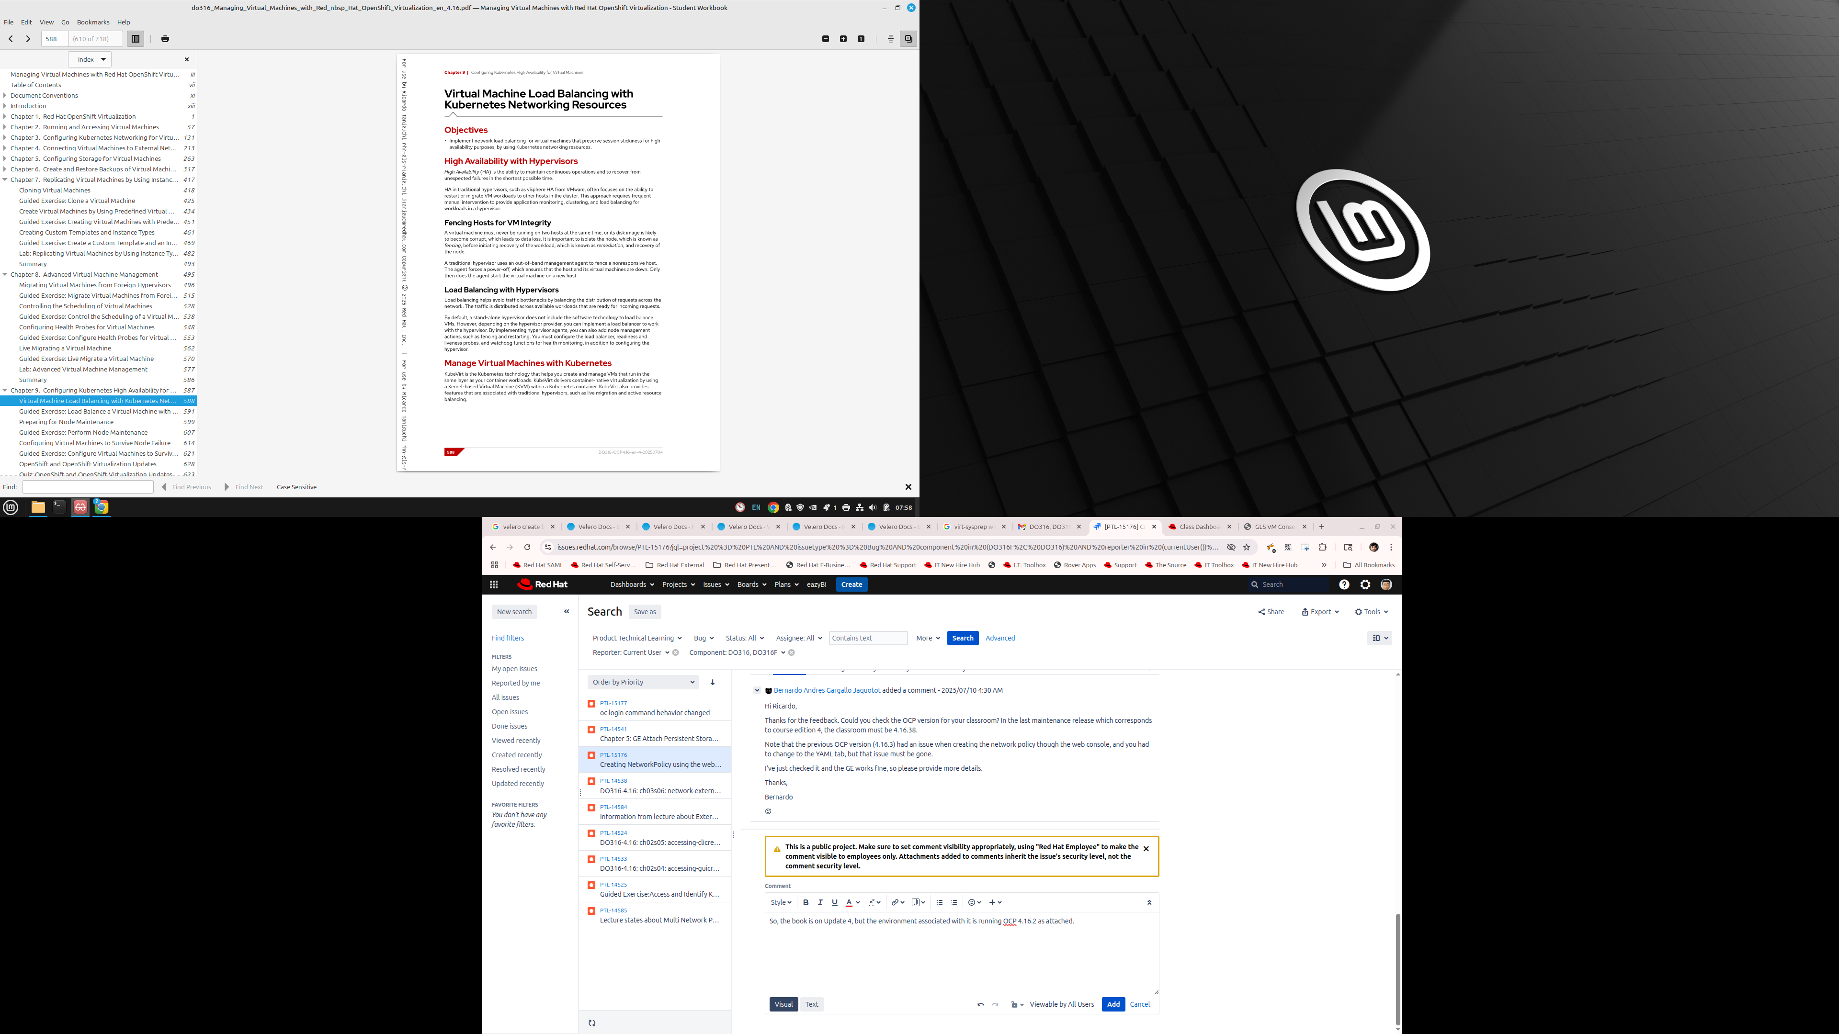The height and width of the screenshot is (1034, 1839).
Task: Open Jira settings gear icon
Action: [1365, 584]
